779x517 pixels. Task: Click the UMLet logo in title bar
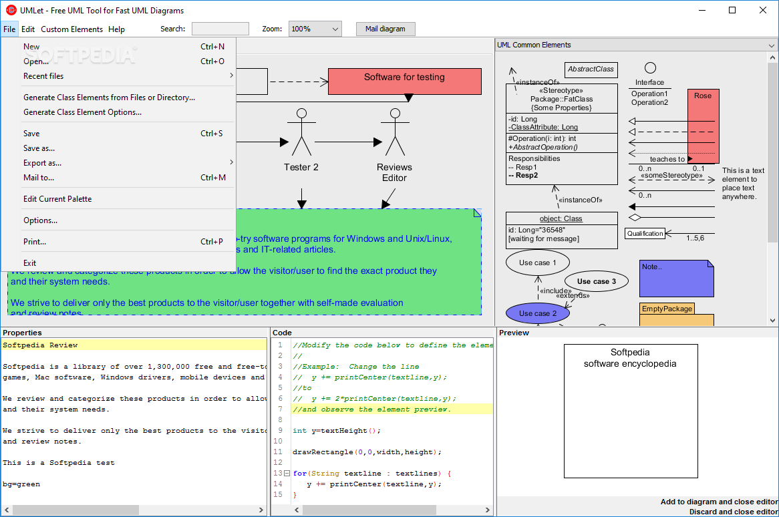coord(11,10)
